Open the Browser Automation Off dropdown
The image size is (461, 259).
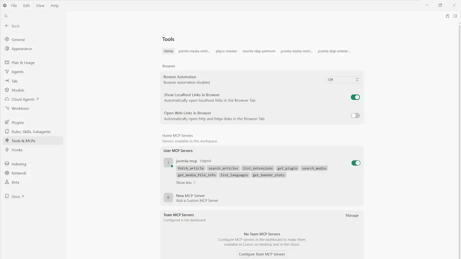tap(343, 80)
